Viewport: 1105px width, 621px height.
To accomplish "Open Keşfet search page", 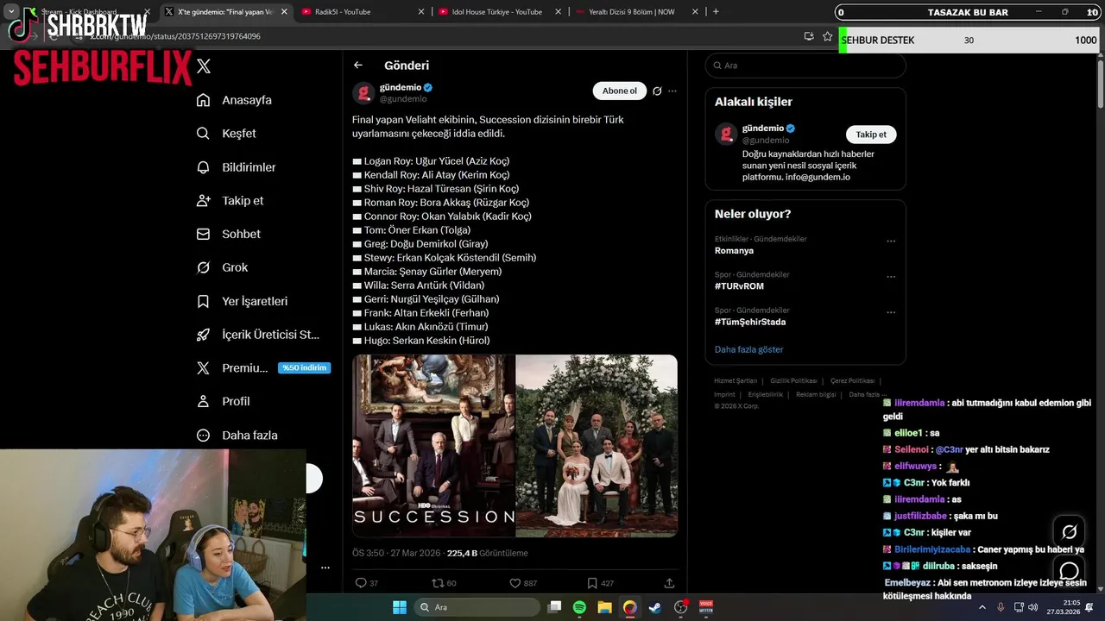I will [x=227, y=134].
